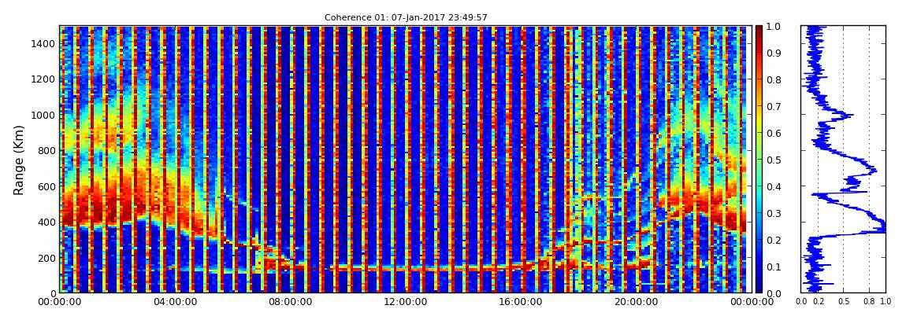The width and height of the screenshot is (906, 320).
Task: Click the 400 range tick label
Action: coord(46,222)
